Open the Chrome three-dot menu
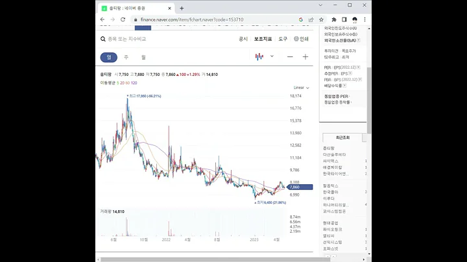Screen dimensions: 467x262 pos(365,19)
